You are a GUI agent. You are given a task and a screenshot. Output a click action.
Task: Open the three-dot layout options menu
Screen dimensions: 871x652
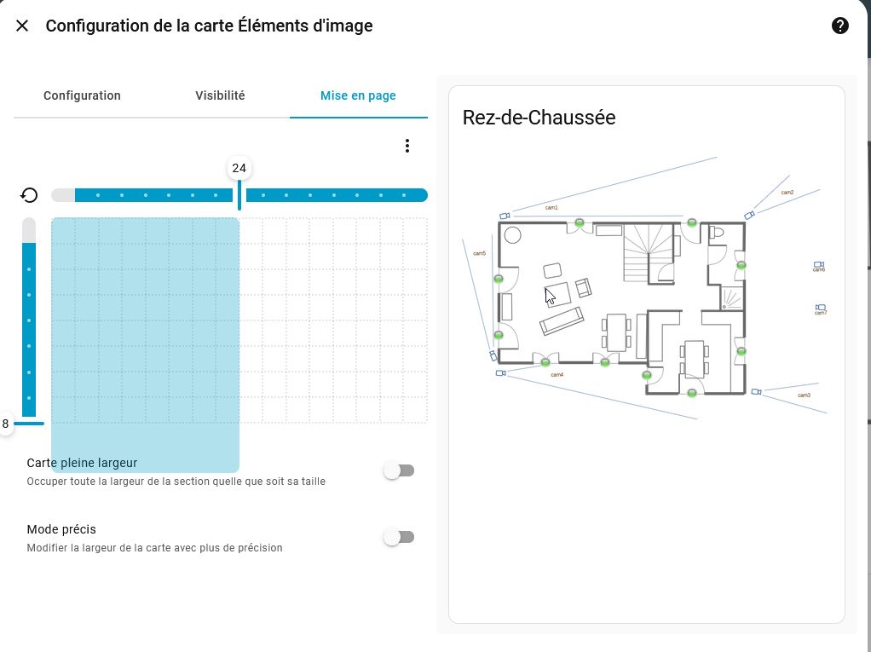[407, 146]
